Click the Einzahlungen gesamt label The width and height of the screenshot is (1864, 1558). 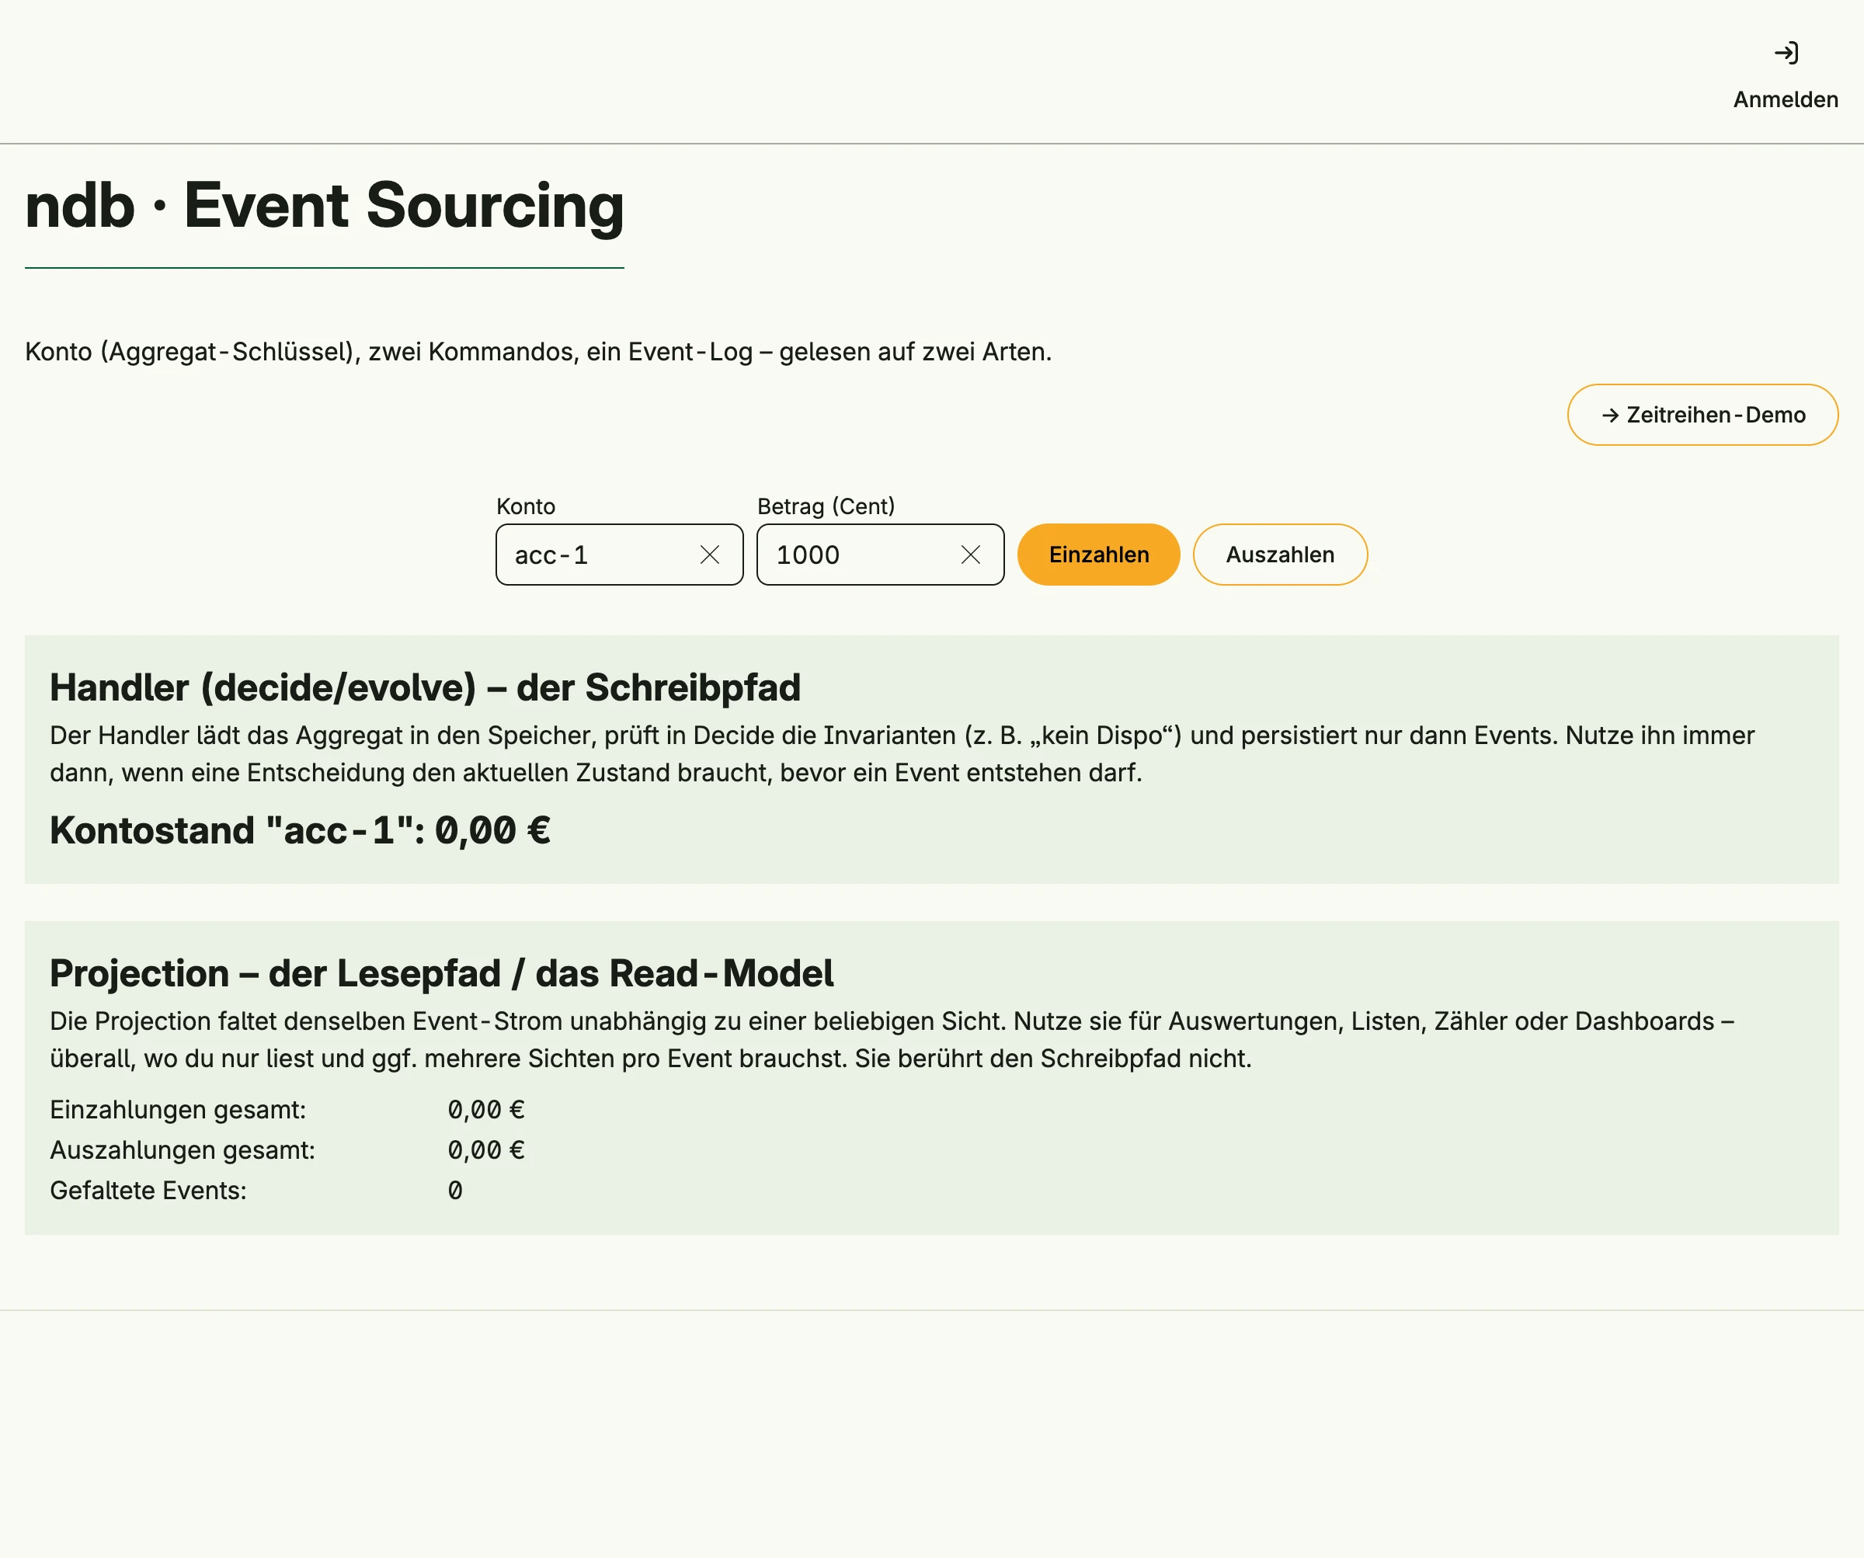tap(178, 1110)
